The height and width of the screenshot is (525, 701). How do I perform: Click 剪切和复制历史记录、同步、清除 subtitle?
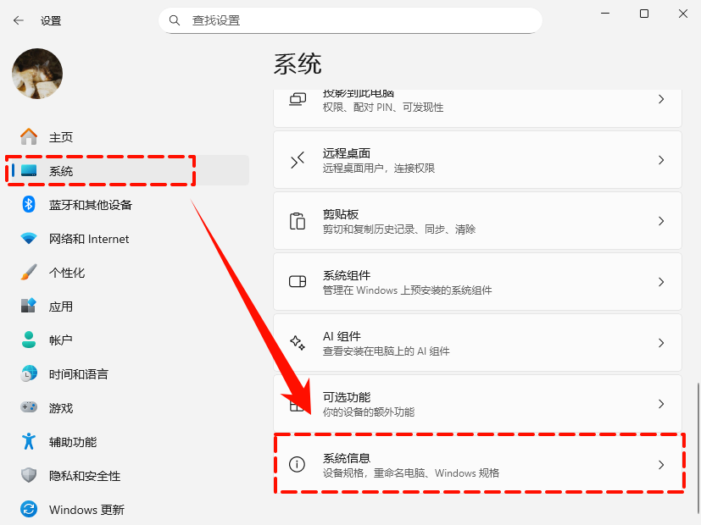[399, 229]
